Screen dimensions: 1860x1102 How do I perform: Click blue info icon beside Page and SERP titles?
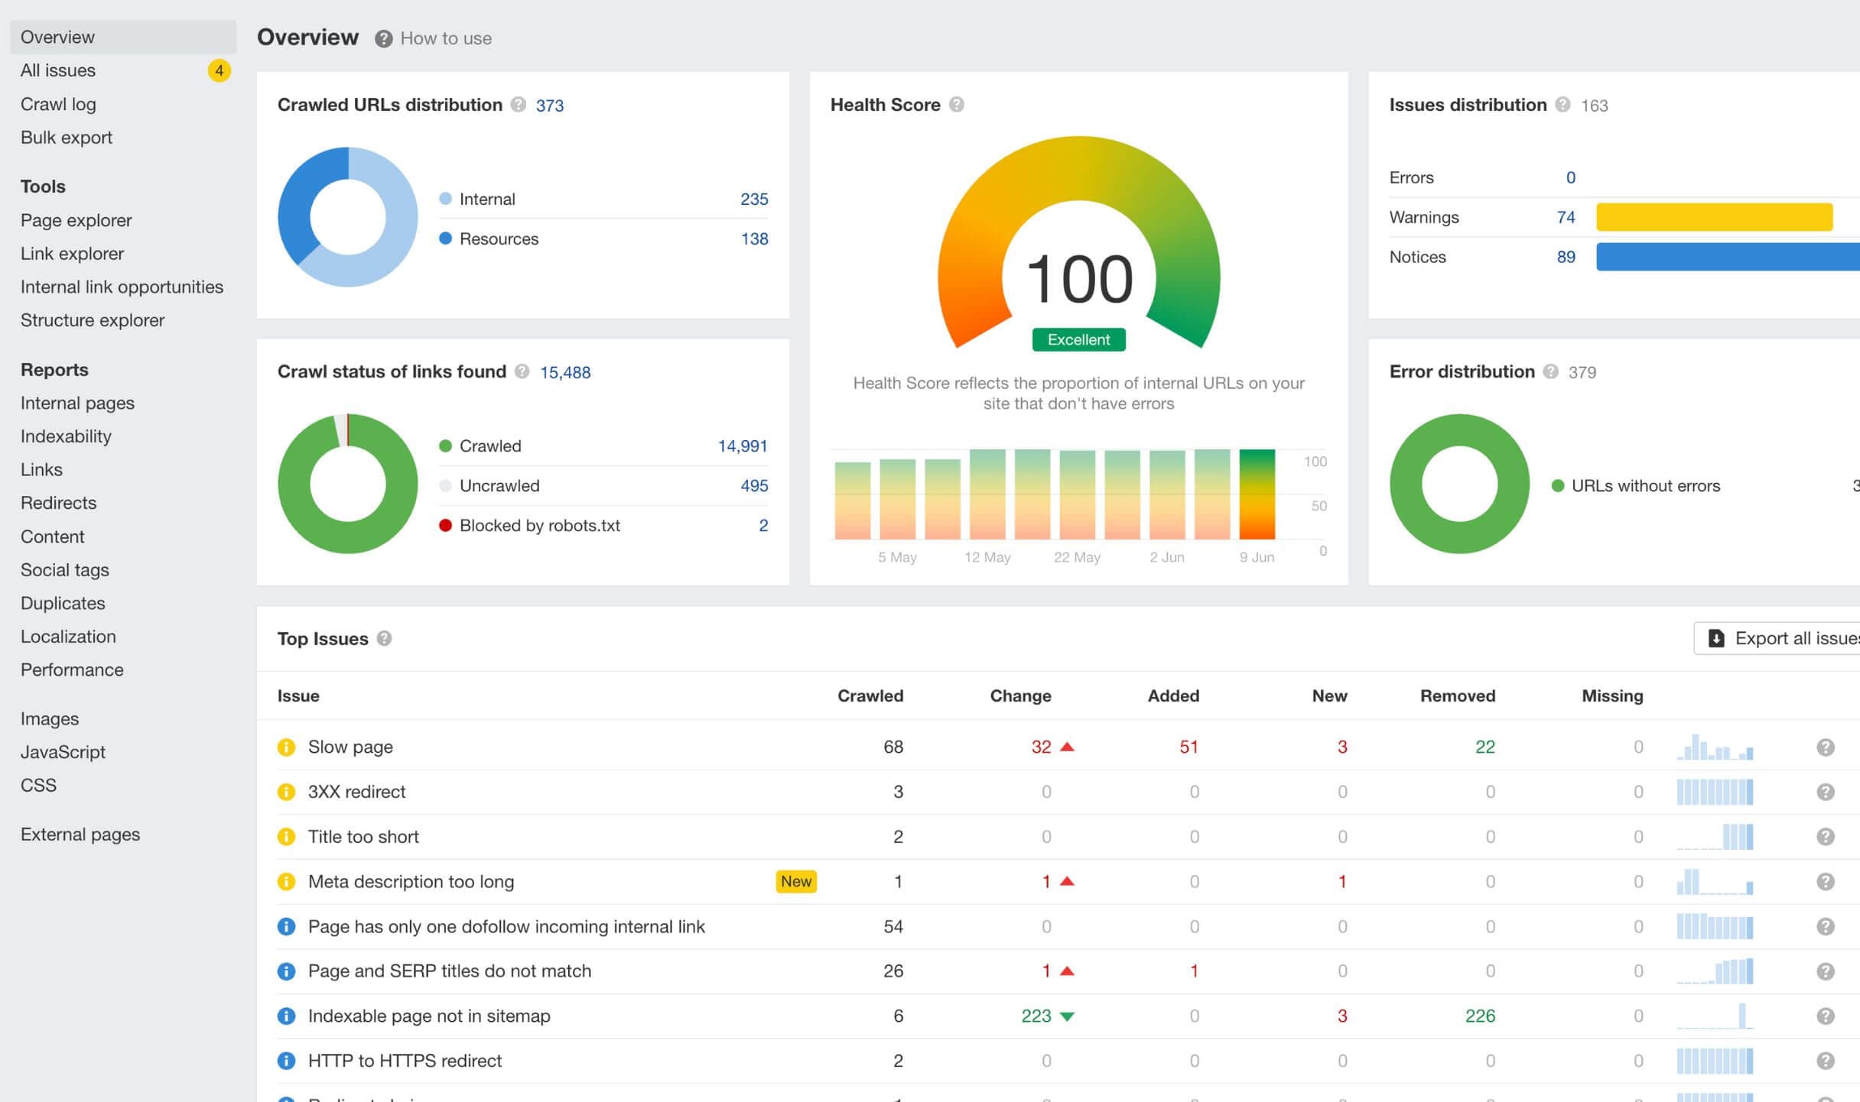[x=286, y=971]
